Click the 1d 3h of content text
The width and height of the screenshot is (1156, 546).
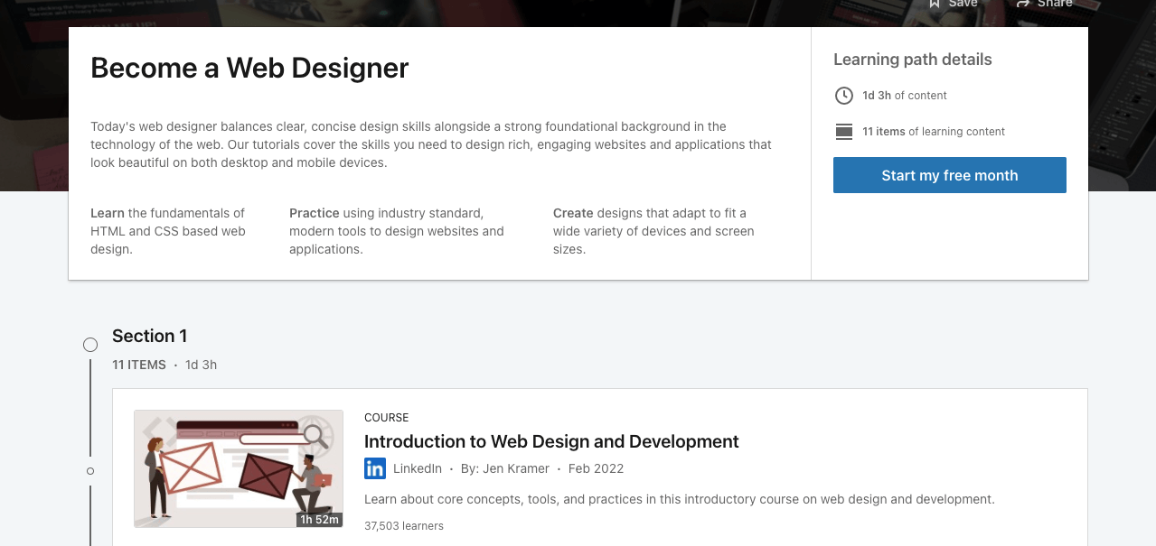[x=905, y=96]
